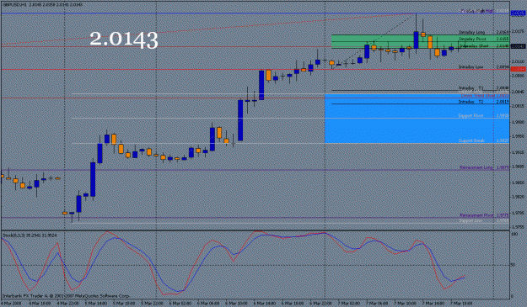
Task: Click the Stoch(8,3,3) indicator label
Action: (30, 236)
